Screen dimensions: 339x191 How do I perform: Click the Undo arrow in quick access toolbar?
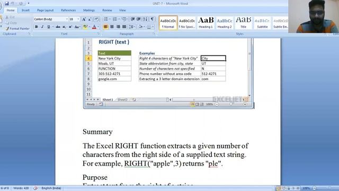tap(13, 4)
